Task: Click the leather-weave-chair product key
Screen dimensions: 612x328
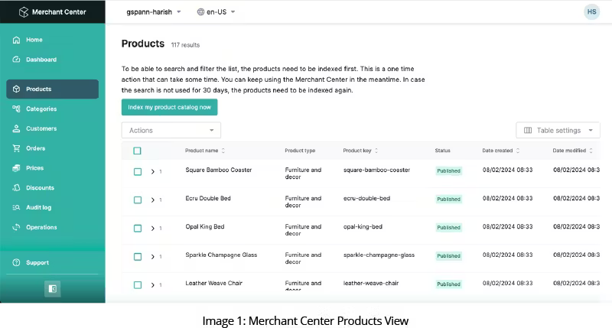Action: tap(371, 283)
